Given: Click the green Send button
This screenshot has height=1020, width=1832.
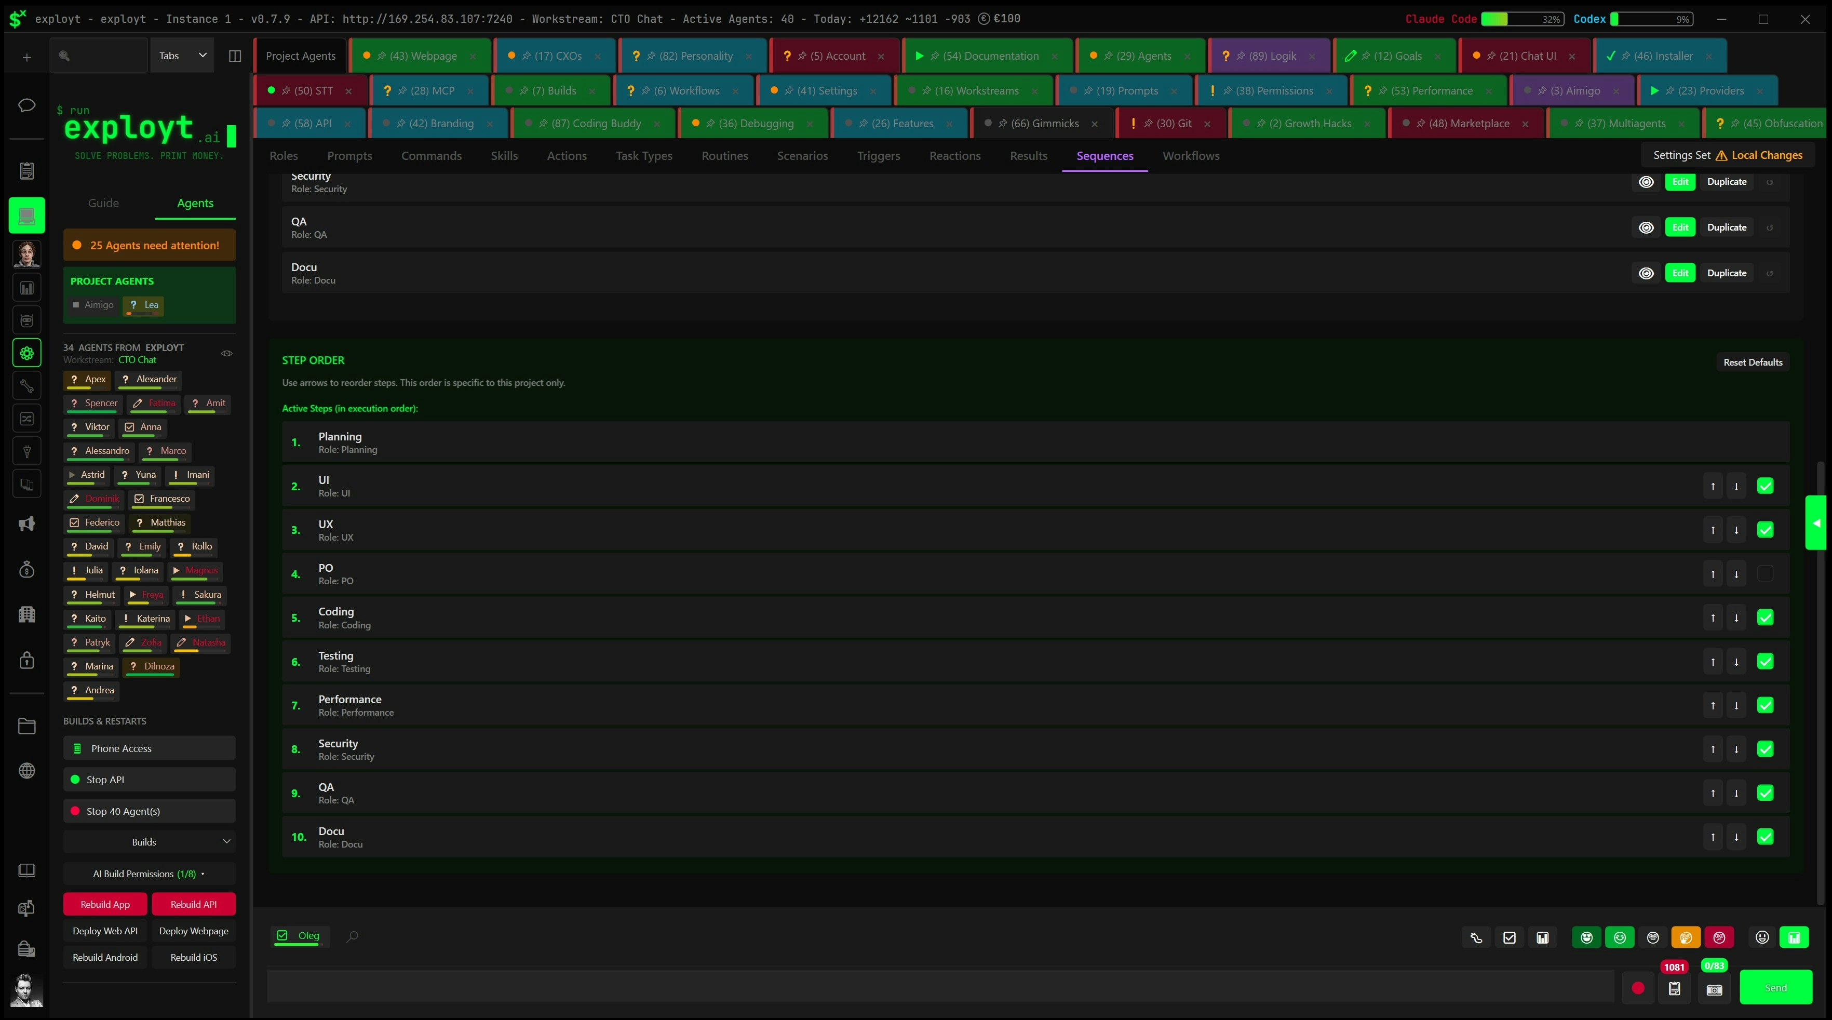Looking at the screenshot, I should click(1775, 988).
